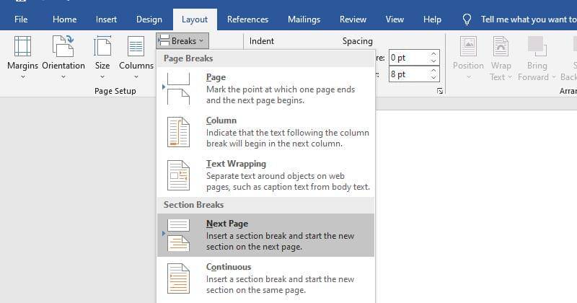Collapse the Breaks dropdown button
Screen dimensions: 577x303
(182, 41)
